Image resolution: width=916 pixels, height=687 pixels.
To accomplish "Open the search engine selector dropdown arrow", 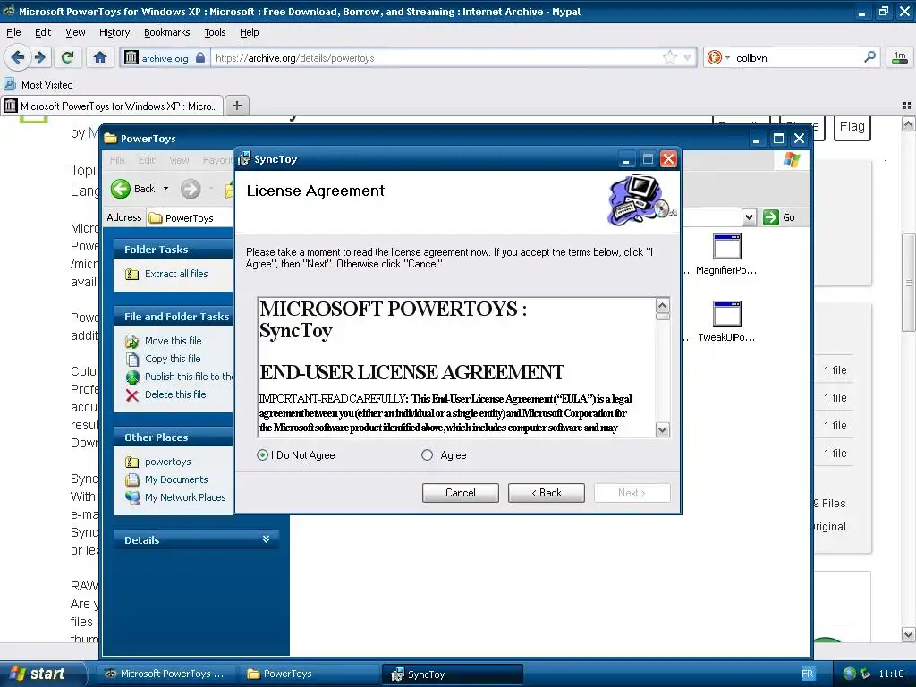I will [x=727, y=58].
